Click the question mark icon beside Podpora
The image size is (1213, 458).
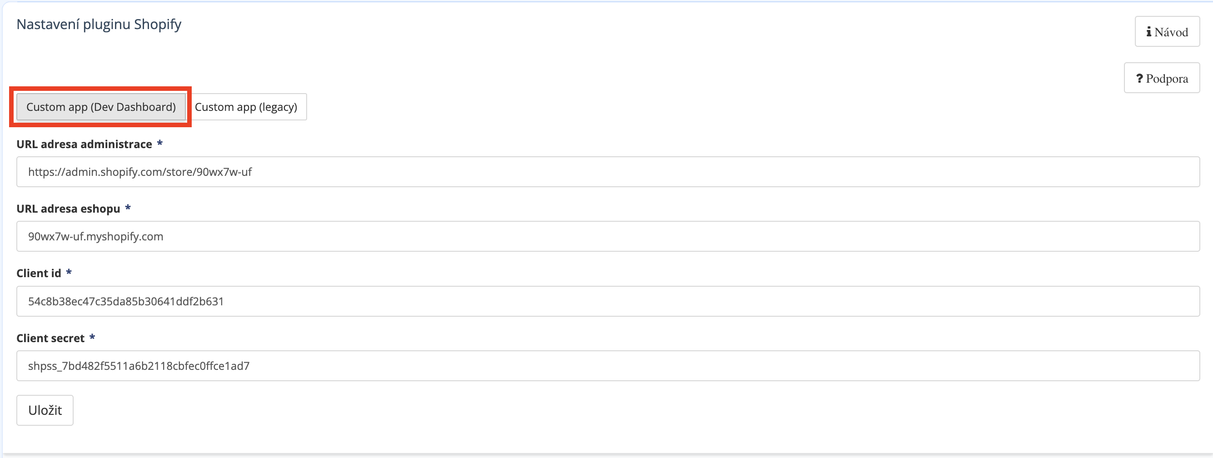[1139, 78]
